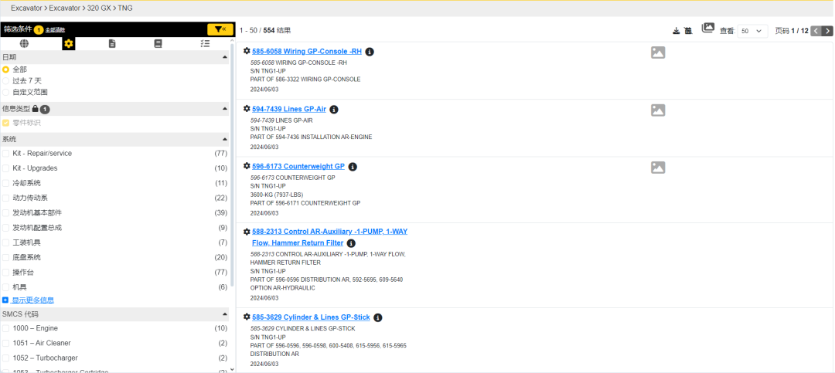Click info icon next to 585-3629 Cylinder & Lines
Image resolution: width=835 pixels, height=373 pixels.
pos(377,317)
